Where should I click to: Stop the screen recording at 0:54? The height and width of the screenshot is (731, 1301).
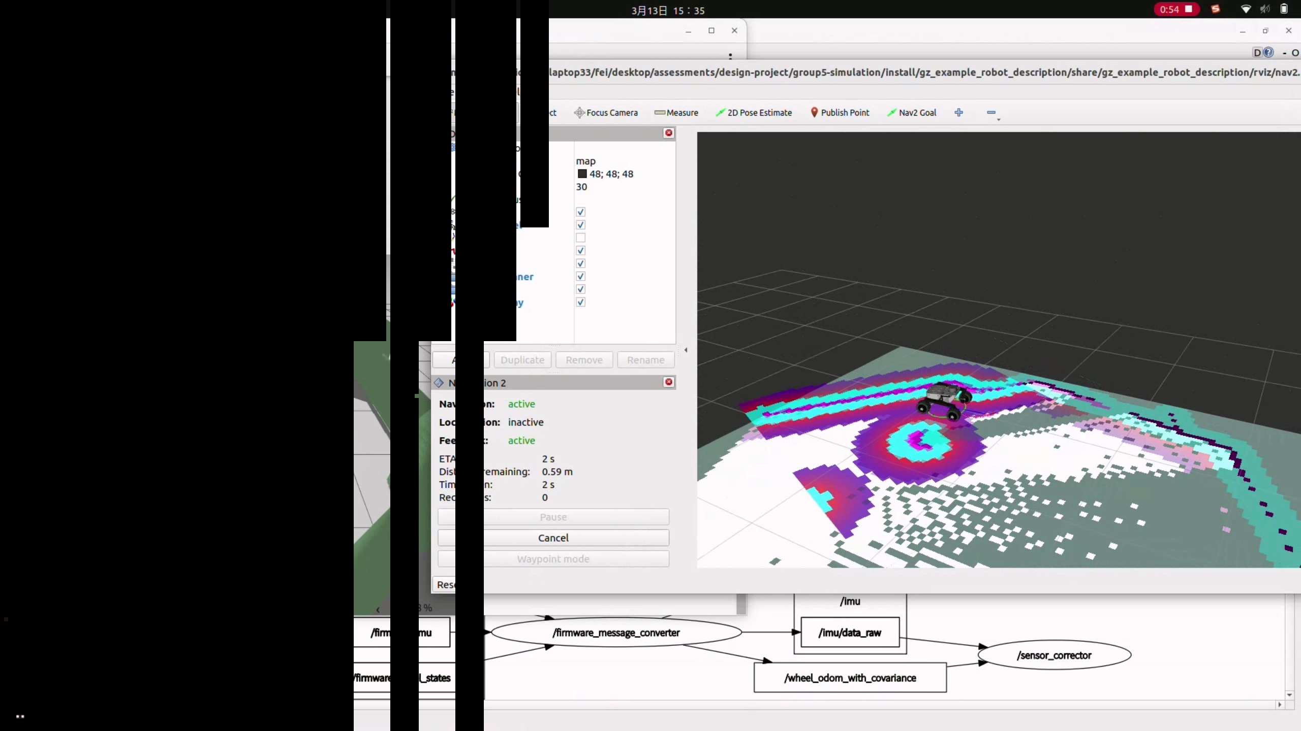pyautogui.click(x=1176, y=9)
